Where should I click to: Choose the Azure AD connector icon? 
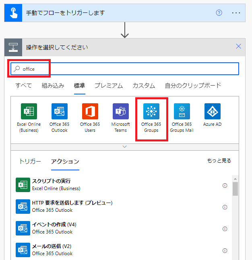[212, 111]
